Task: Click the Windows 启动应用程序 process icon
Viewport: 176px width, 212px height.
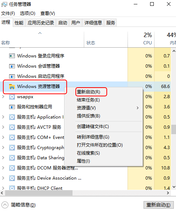Action: pyautogui.click(x=12, y=76)
